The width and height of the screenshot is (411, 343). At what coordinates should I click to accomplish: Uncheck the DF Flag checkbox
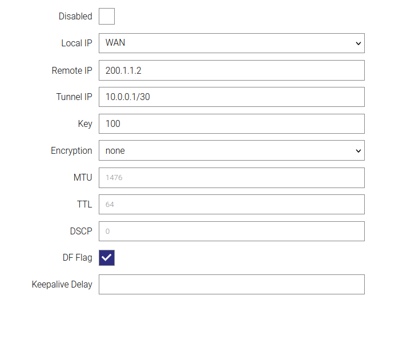coord(107,258)
